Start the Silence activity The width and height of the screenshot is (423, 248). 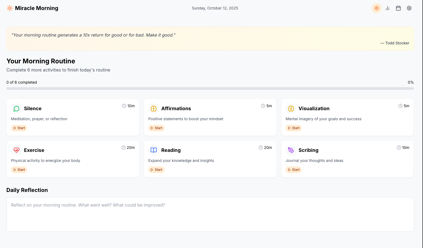pos(19,128)
